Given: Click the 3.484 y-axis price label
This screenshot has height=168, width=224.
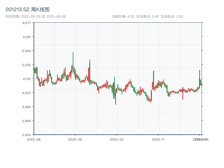Looking at the screenshot, I should (27, 107).
